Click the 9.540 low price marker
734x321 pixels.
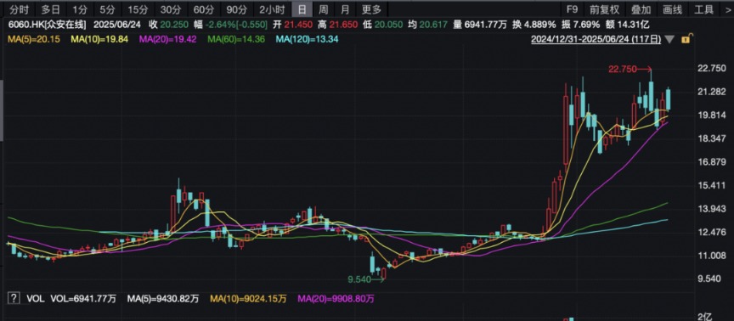359,280
